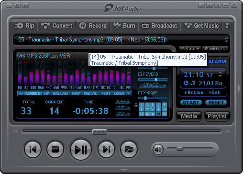Click the equalizer on/off arrows icon before DANCE

click(21, 93)
